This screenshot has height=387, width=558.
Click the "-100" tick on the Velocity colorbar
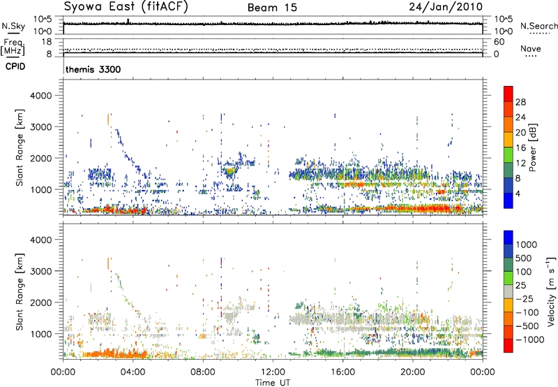pos(527,312)
